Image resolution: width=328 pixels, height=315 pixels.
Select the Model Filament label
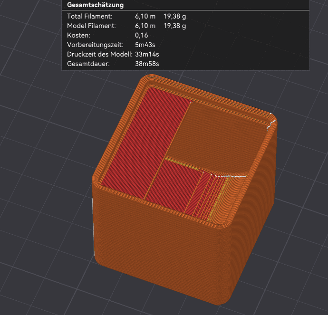point(91,26)
